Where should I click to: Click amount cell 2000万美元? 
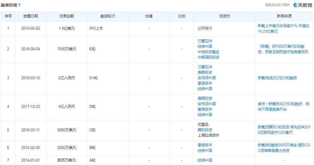67,148
